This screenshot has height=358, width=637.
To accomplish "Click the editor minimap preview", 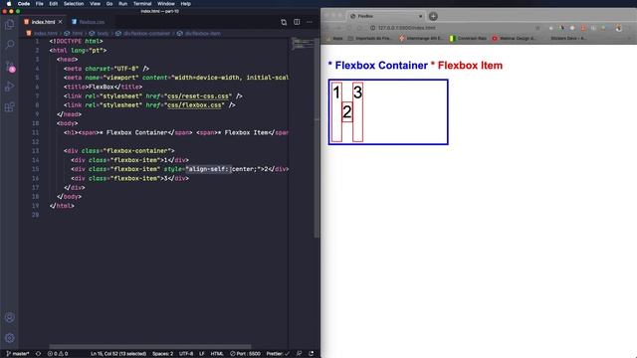I will coord(302,44).
